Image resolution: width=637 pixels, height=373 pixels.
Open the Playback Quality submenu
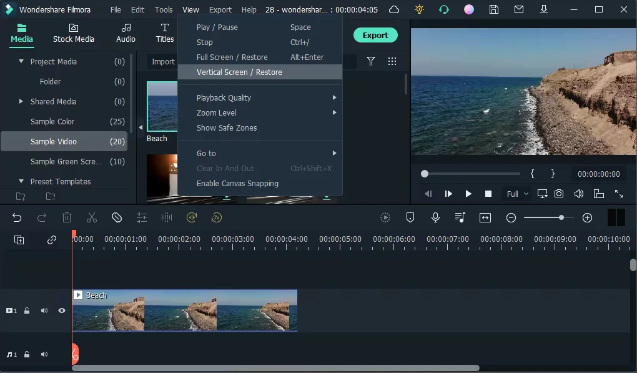click(224, 97)
